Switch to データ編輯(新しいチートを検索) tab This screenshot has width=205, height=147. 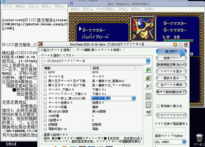point(98,50)
